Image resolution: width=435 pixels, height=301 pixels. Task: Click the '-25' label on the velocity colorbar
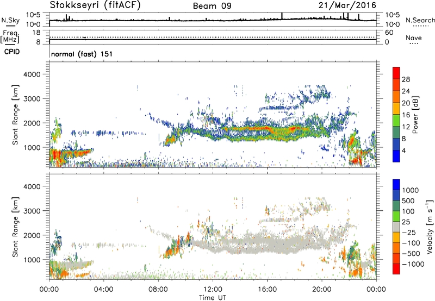(x=408, y=232)
